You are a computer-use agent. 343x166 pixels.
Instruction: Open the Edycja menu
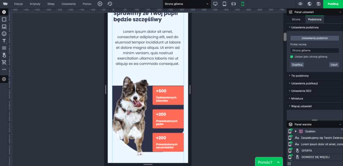[x=19, y=4]
